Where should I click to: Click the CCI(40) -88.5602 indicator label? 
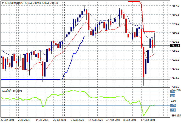pos(12,91)
